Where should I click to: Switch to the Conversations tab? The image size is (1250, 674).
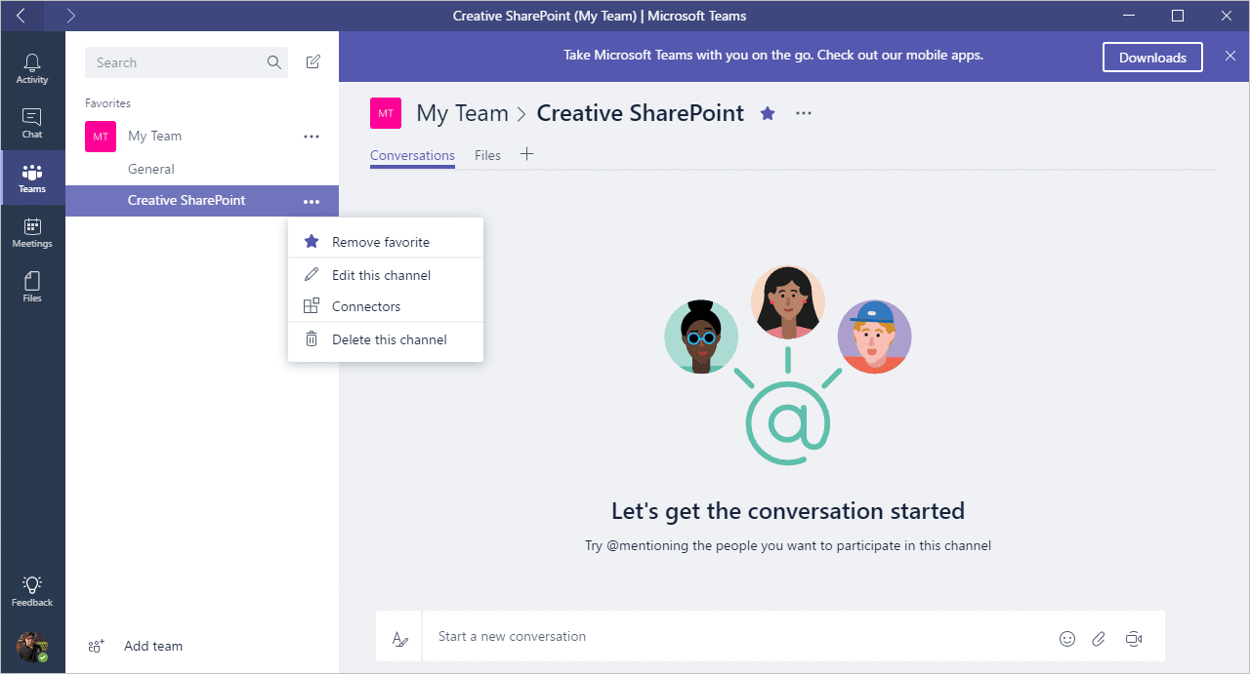pos(412,155)
